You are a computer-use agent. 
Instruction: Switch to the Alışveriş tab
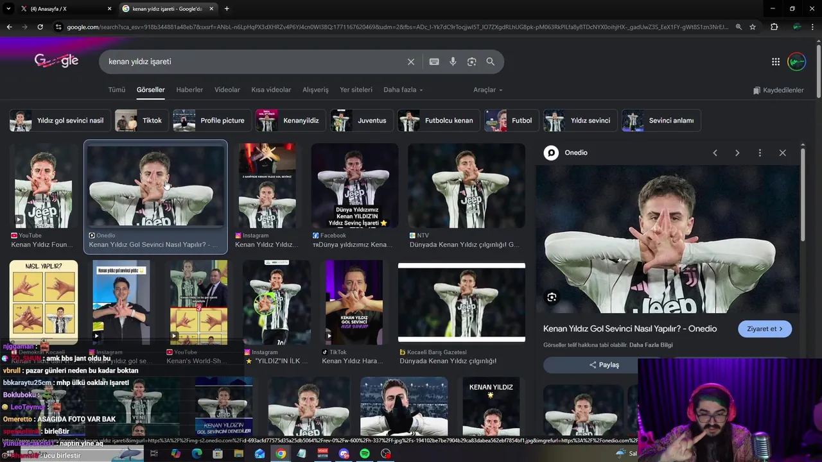click(x=315, y=90)
